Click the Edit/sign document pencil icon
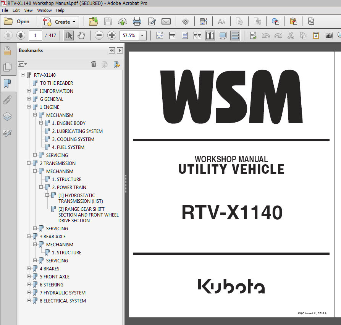 (152, 21)
